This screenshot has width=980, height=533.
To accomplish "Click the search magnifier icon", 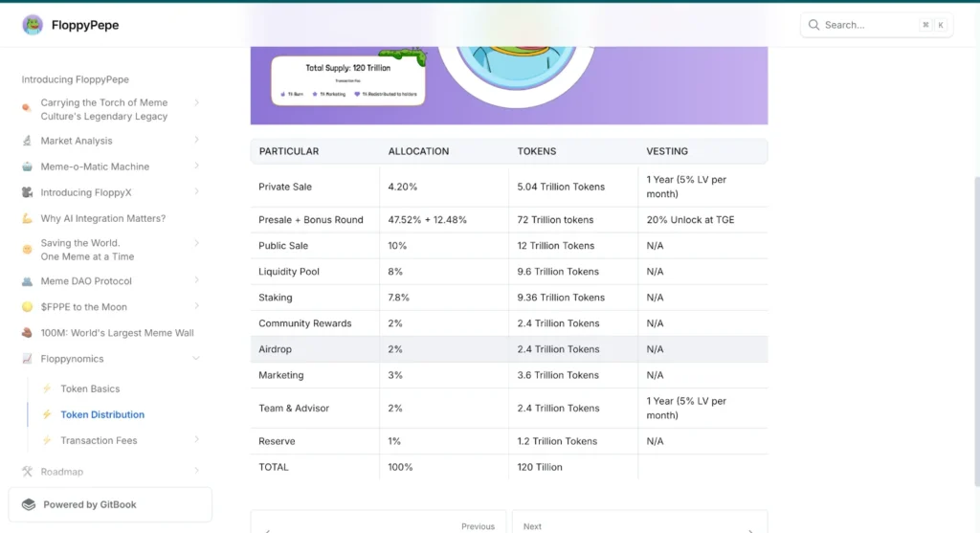I will (x=813, y=25).
